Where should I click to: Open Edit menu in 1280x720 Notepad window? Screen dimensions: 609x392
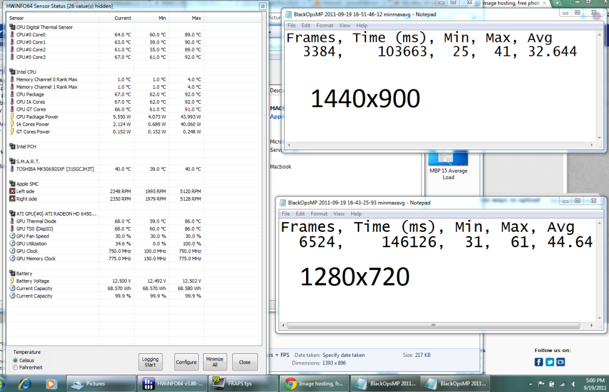pos(300,214)
